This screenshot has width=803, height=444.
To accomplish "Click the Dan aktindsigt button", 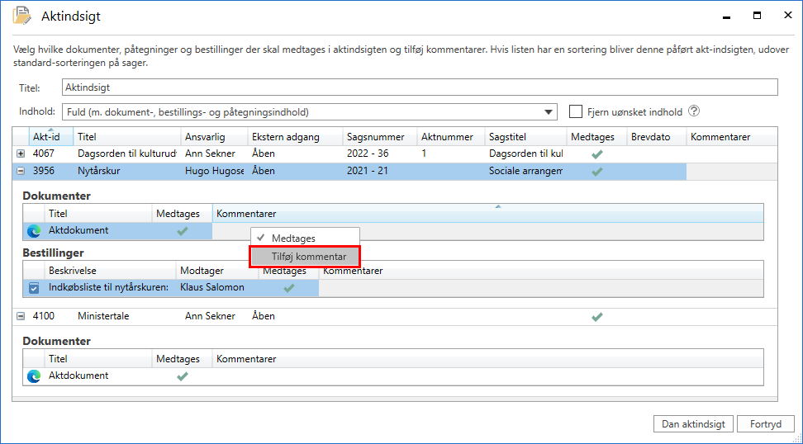I will pyautogui.click(x=693, y=424).
